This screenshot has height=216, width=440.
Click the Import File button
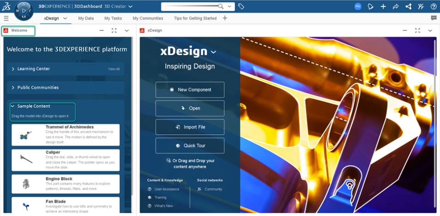[x=190, y=127]
